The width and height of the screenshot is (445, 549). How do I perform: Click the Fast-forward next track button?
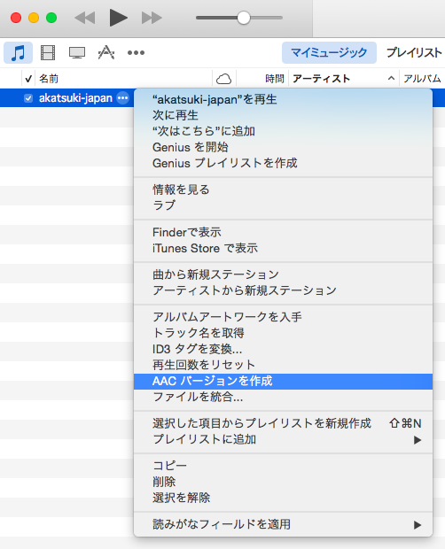(152, 18)
